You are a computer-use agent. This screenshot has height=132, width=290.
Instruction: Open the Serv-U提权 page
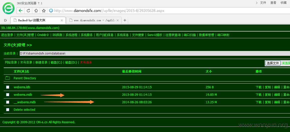click(155, 35)
